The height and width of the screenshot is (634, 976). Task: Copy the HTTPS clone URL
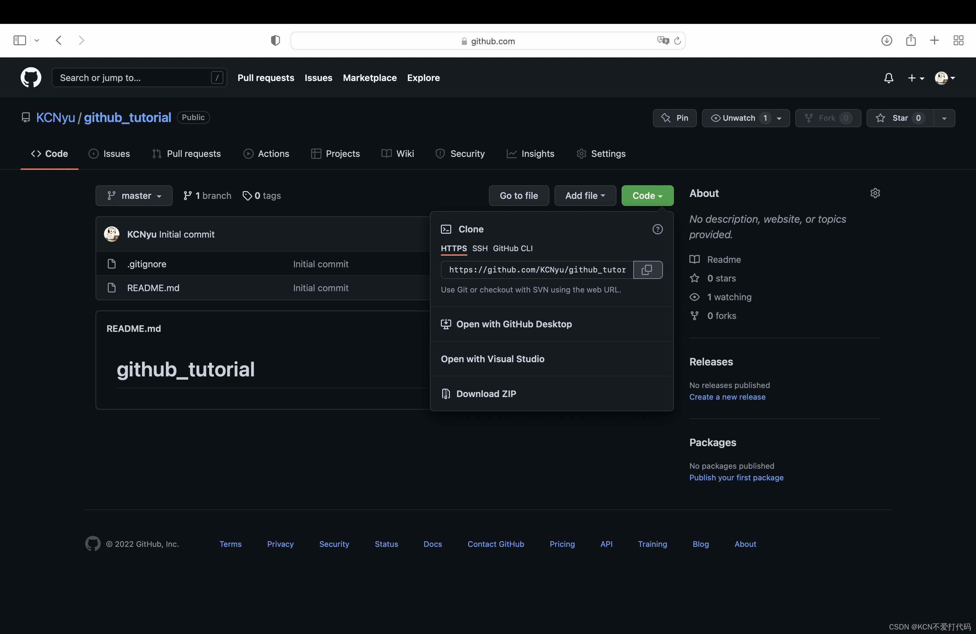647,270
